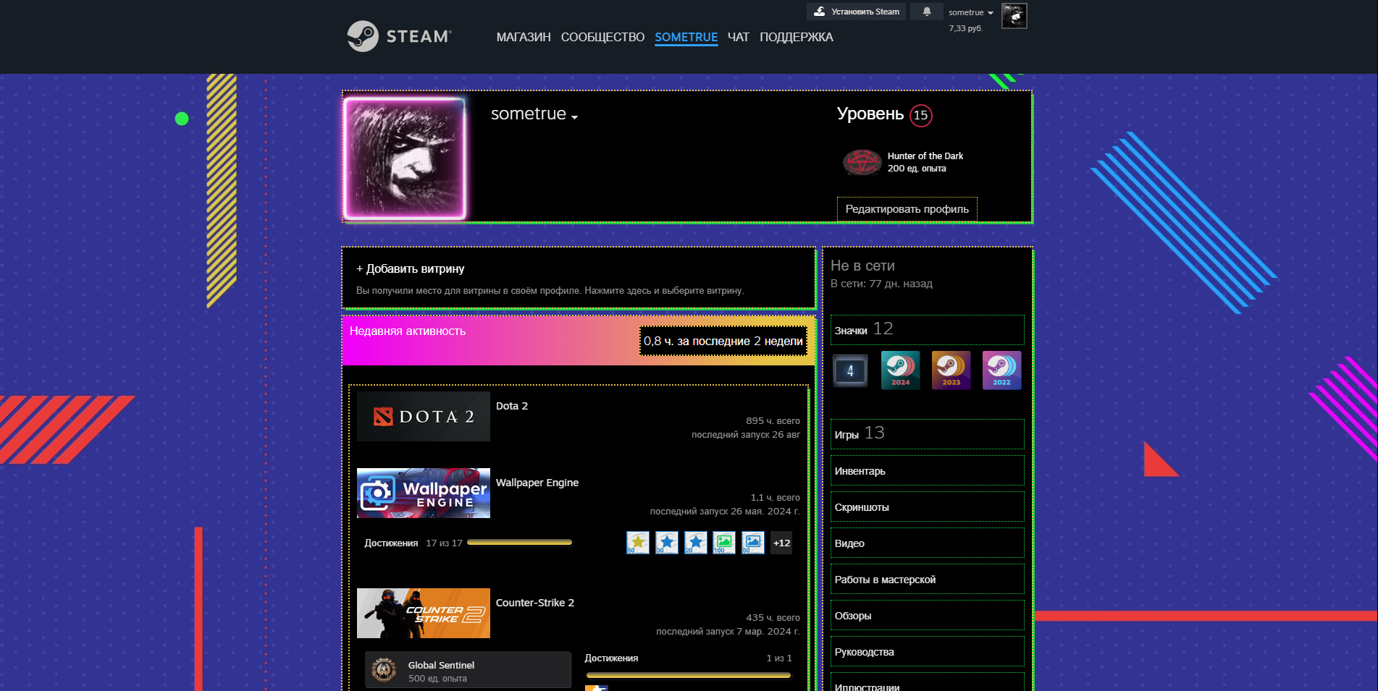Open the Steam 2023 badge
1378x691 pixels.
click(x=951, y=370)
